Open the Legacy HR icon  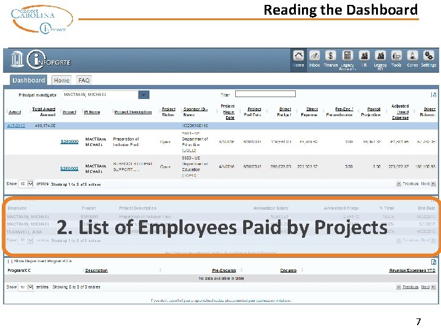380,56
